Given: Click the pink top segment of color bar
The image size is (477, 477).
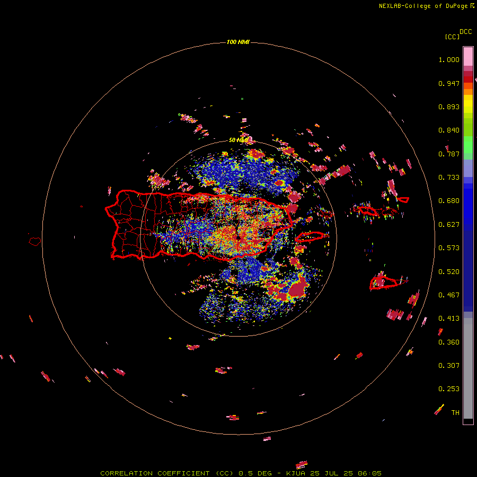Looking at the screenshot, I should [x=468, y=56].
